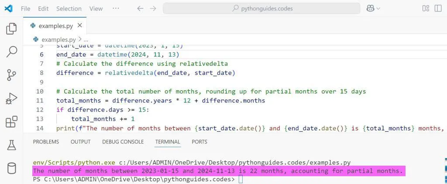This screenshot has height=184, width=447.
Task: Open the database cylinder view in activity bar
Action: click(11, 168)
